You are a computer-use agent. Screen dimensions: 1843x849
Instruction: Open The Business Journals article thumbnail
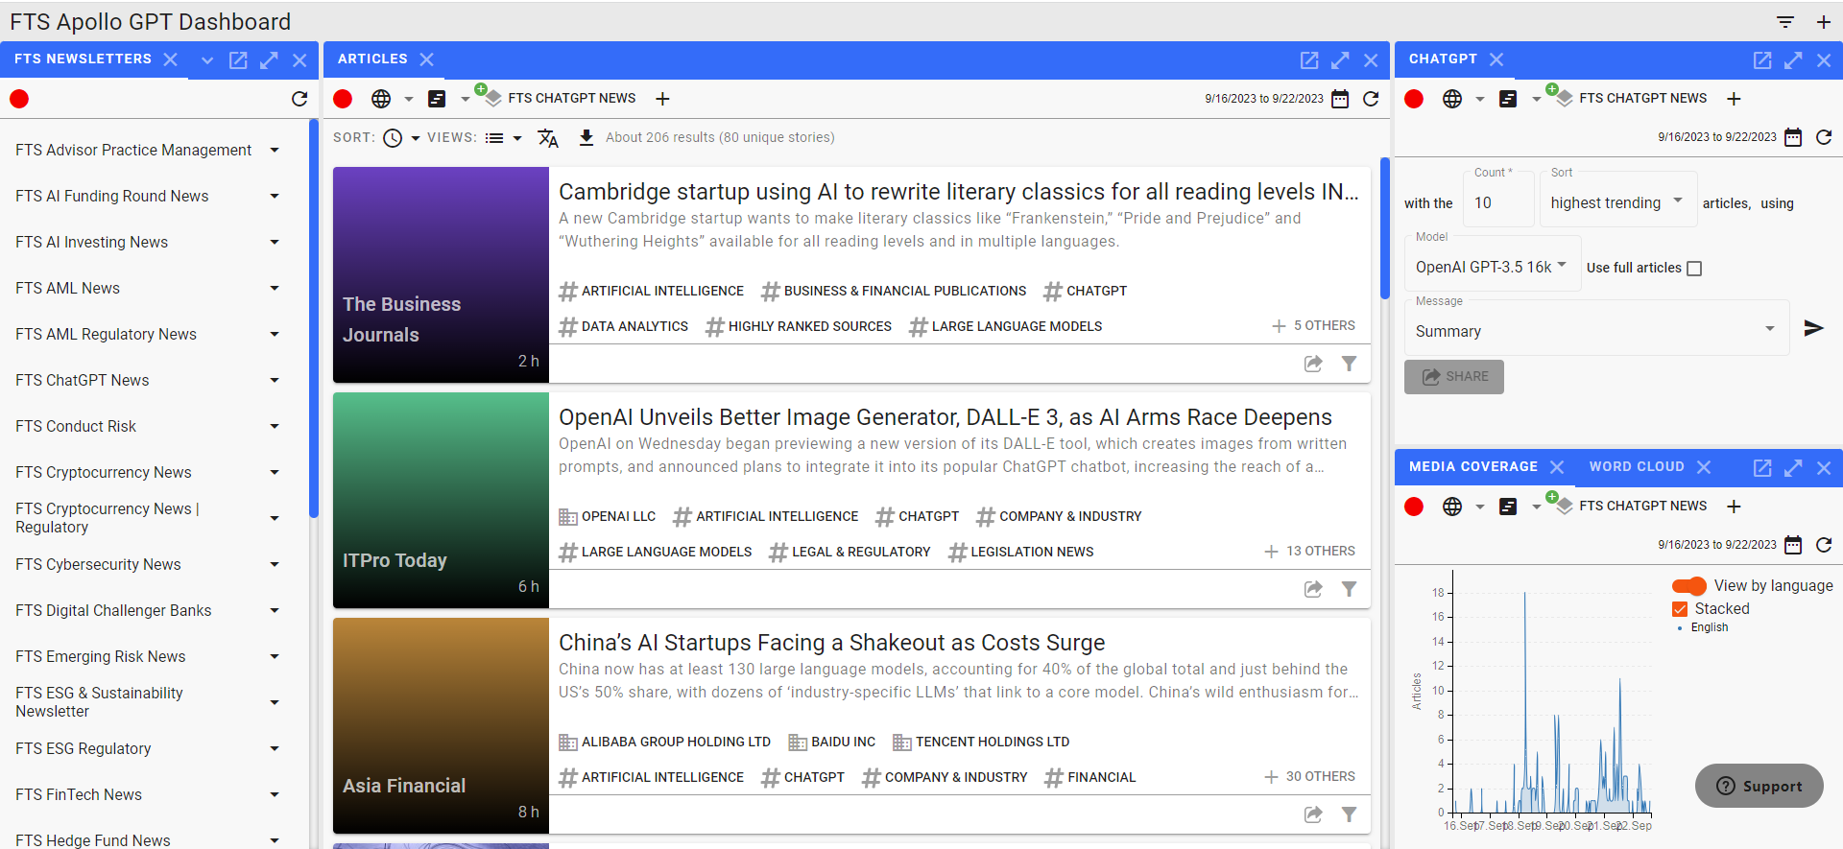441,275
